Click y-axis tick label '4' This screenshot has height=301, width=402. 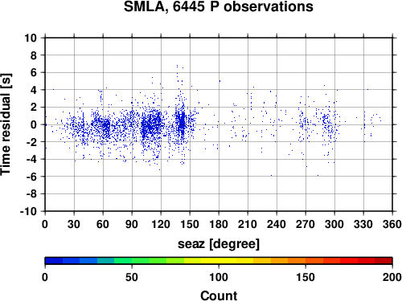tap(34, 90)
